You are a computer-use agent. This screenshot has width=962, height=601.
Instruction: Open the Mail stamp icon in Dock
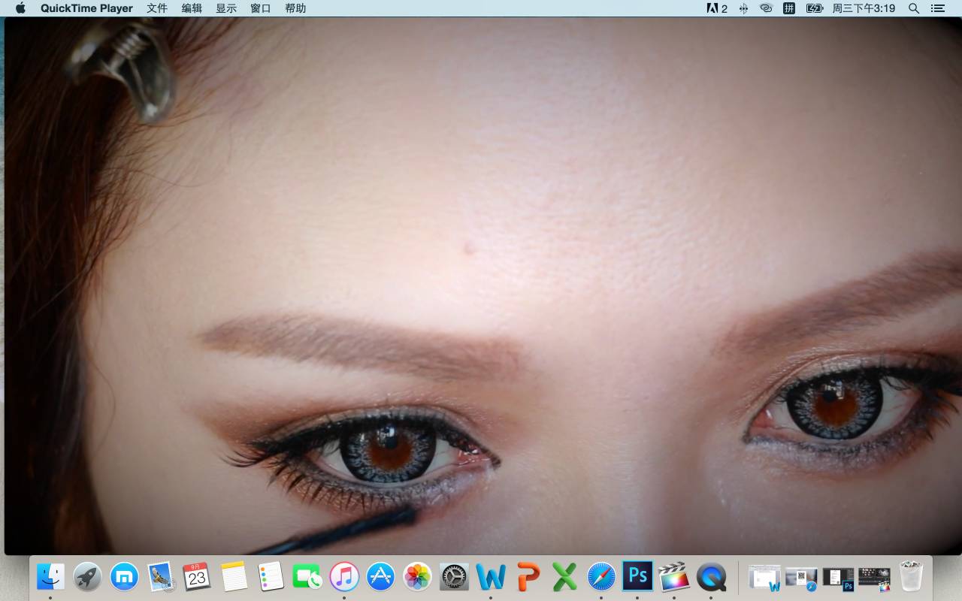click(160, 577)
